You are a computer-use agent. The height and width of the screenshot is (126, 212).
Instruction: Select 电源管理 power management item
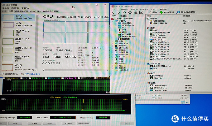click(125, 34)
